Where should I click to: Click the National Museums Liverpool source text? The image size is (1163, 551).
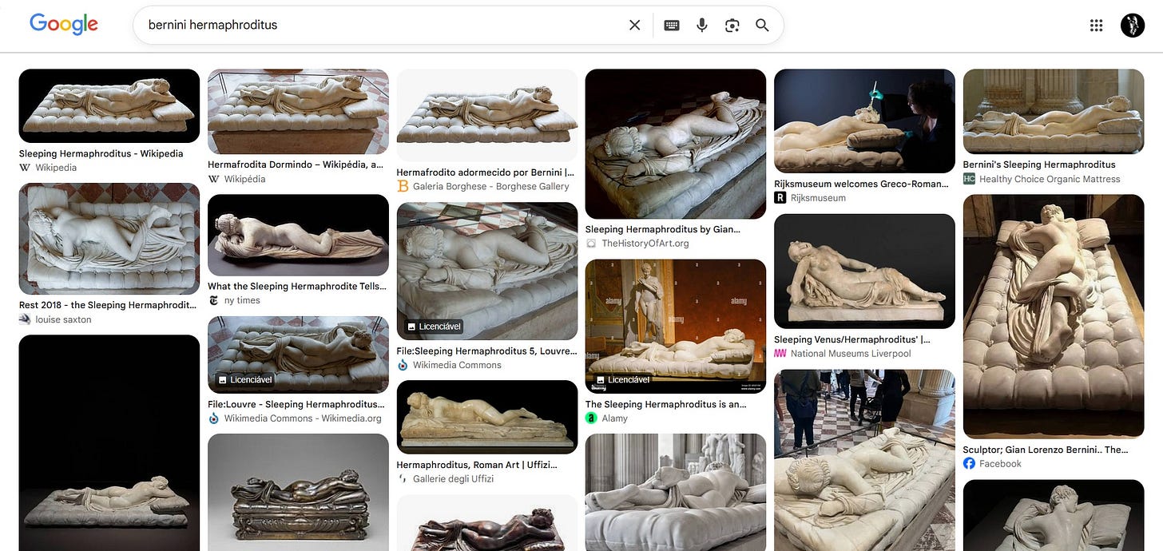tap(851, 354)
